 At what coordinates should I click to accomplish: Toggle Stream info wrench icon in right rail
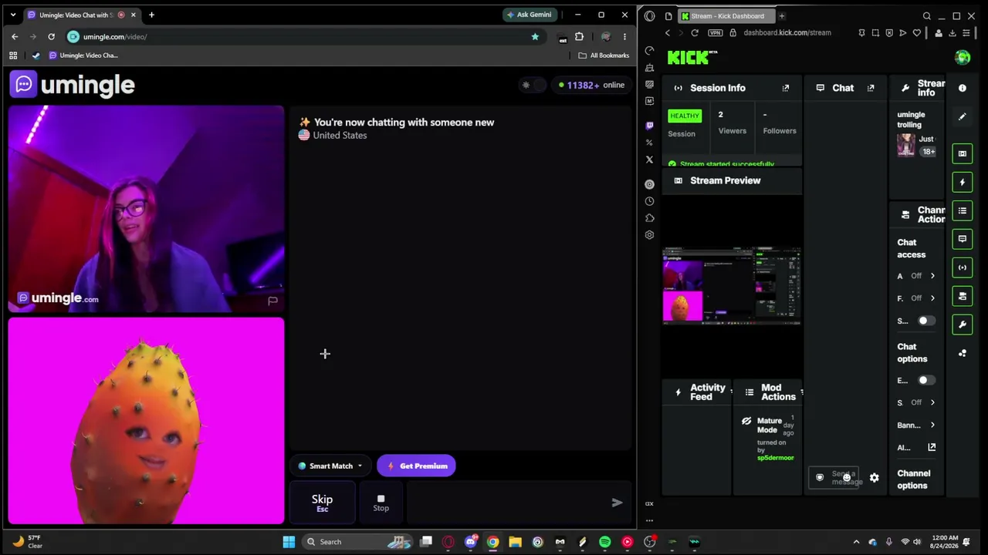pyautogui.click(x=963, y=325)
